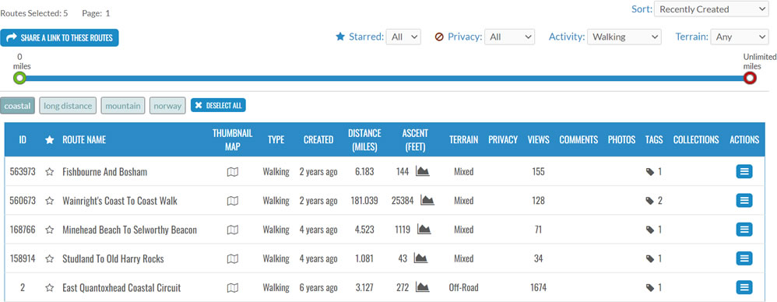Sort by the ID column header
This screenshot has width=777, height=302.
click(23, 139)
